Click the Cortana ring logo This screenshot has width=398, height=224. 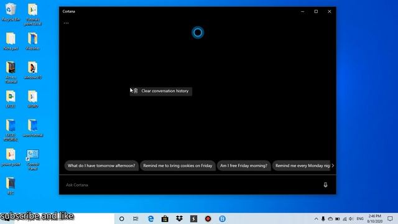pos(198,32)
